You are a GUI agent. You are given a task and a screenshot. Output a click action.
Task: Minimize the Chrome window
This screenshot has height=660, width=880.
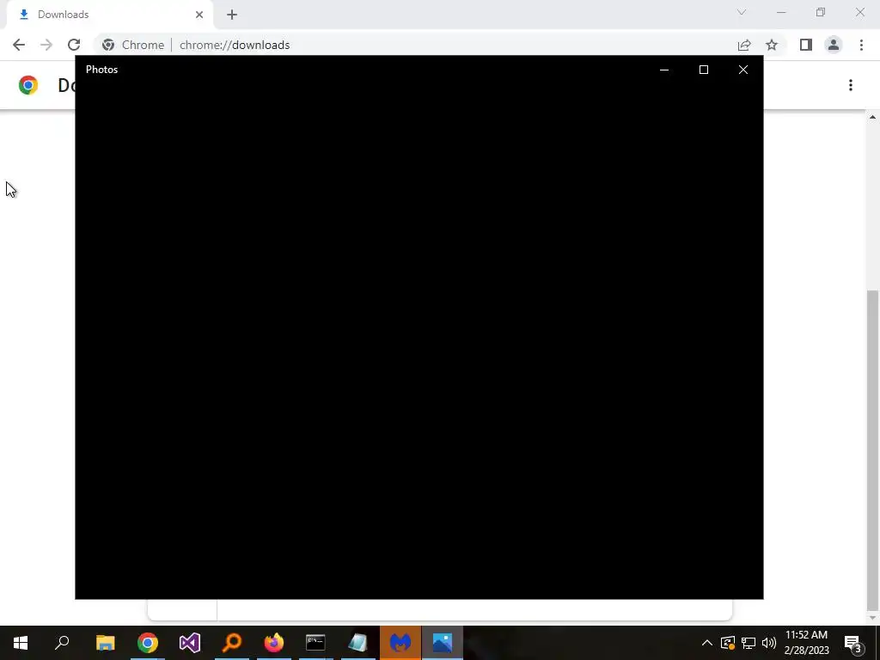point(781,12)
